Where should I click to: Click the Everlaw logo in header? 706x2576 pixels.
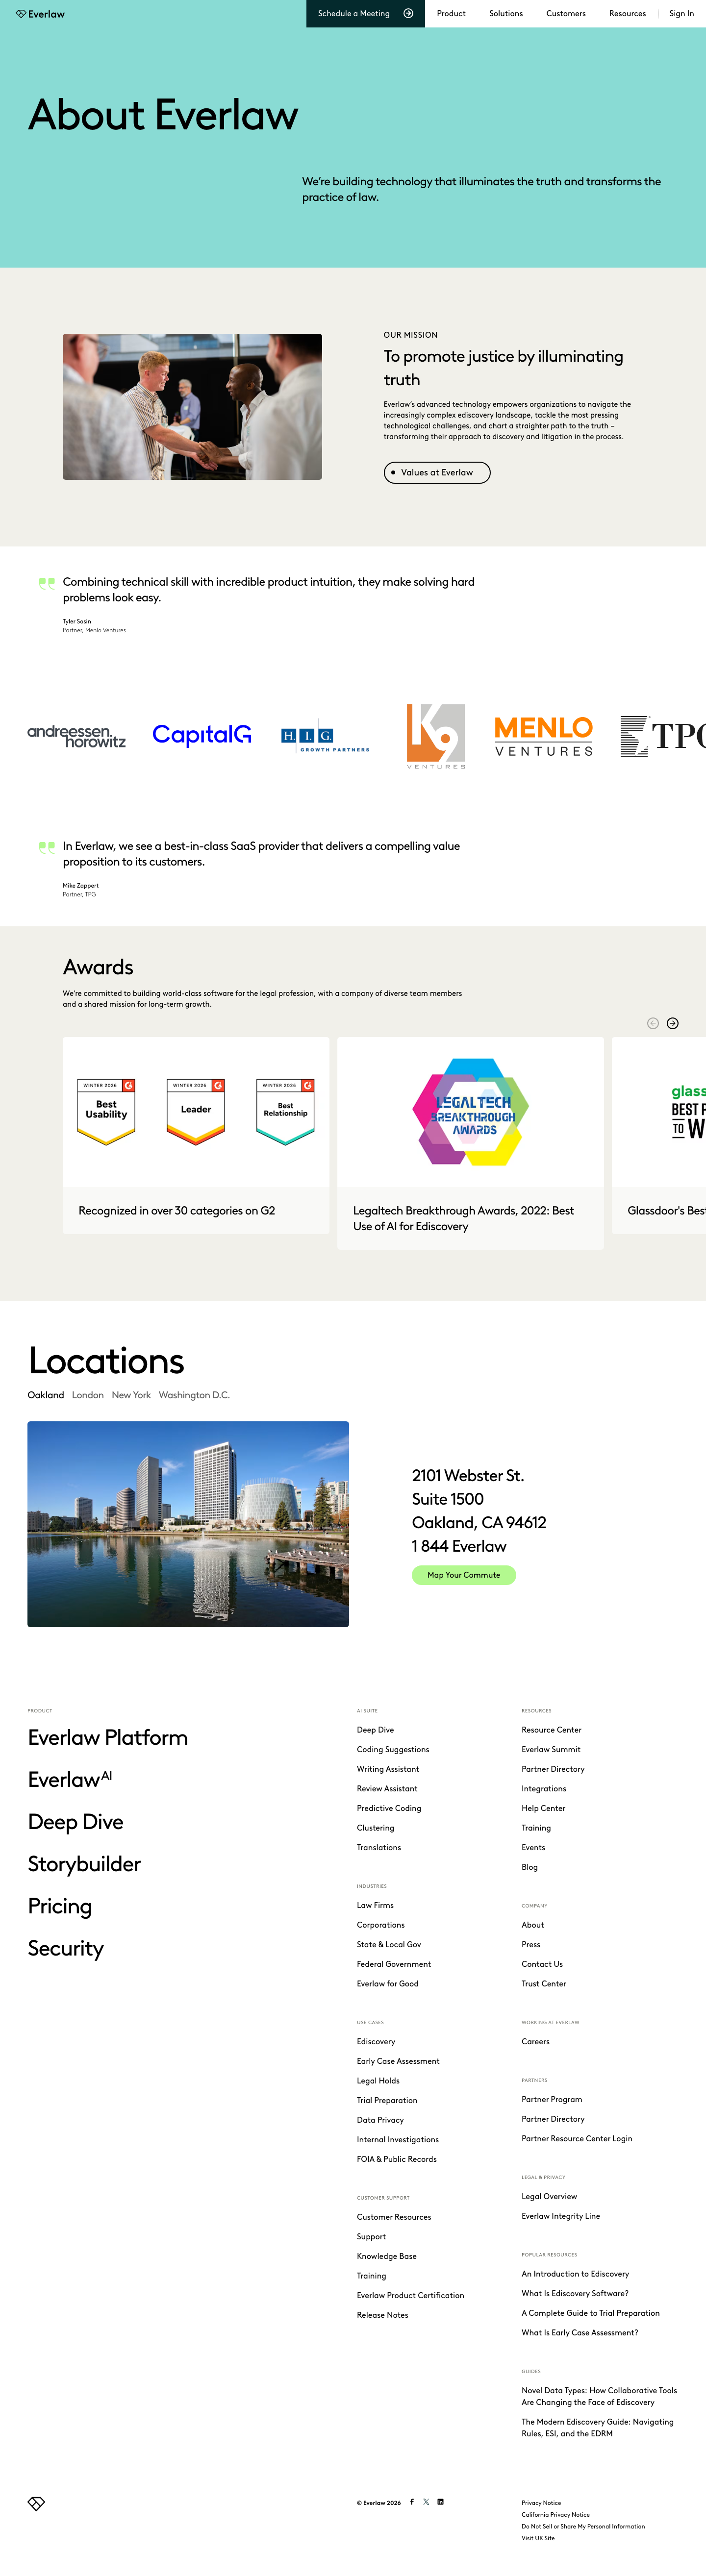coord(40,14)
